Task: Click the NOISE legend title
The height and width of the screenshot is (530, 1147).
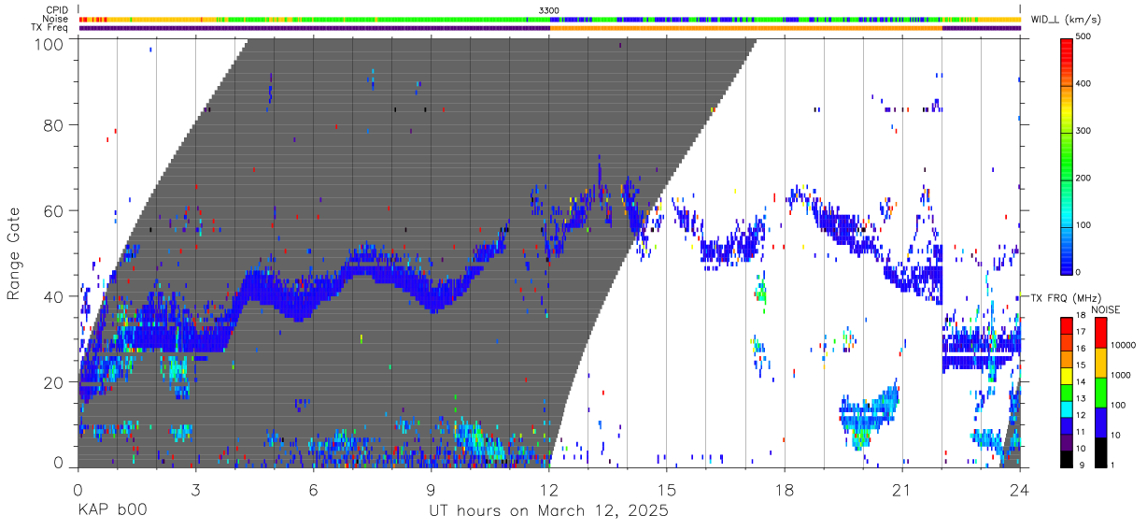Action: click(x=1107, y=309)
